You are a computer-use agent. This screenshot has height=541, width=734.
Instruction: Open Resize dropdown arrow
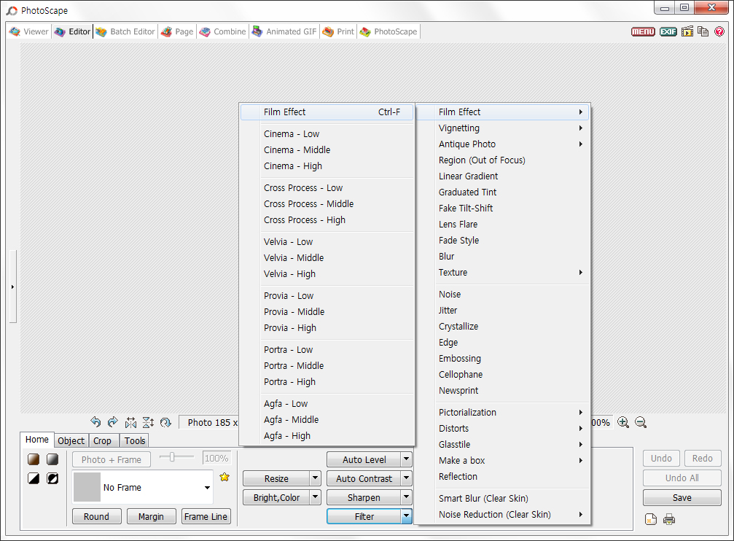[316, 478]
